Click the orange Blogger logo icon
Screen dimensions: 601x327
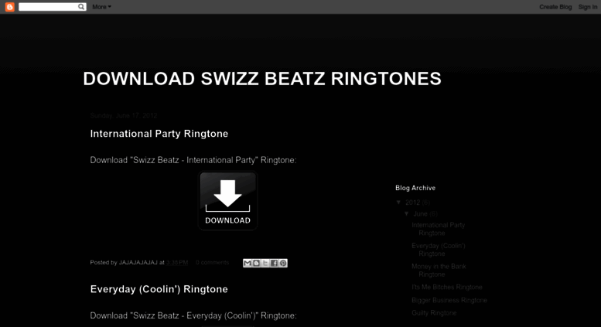click(9, 7)
